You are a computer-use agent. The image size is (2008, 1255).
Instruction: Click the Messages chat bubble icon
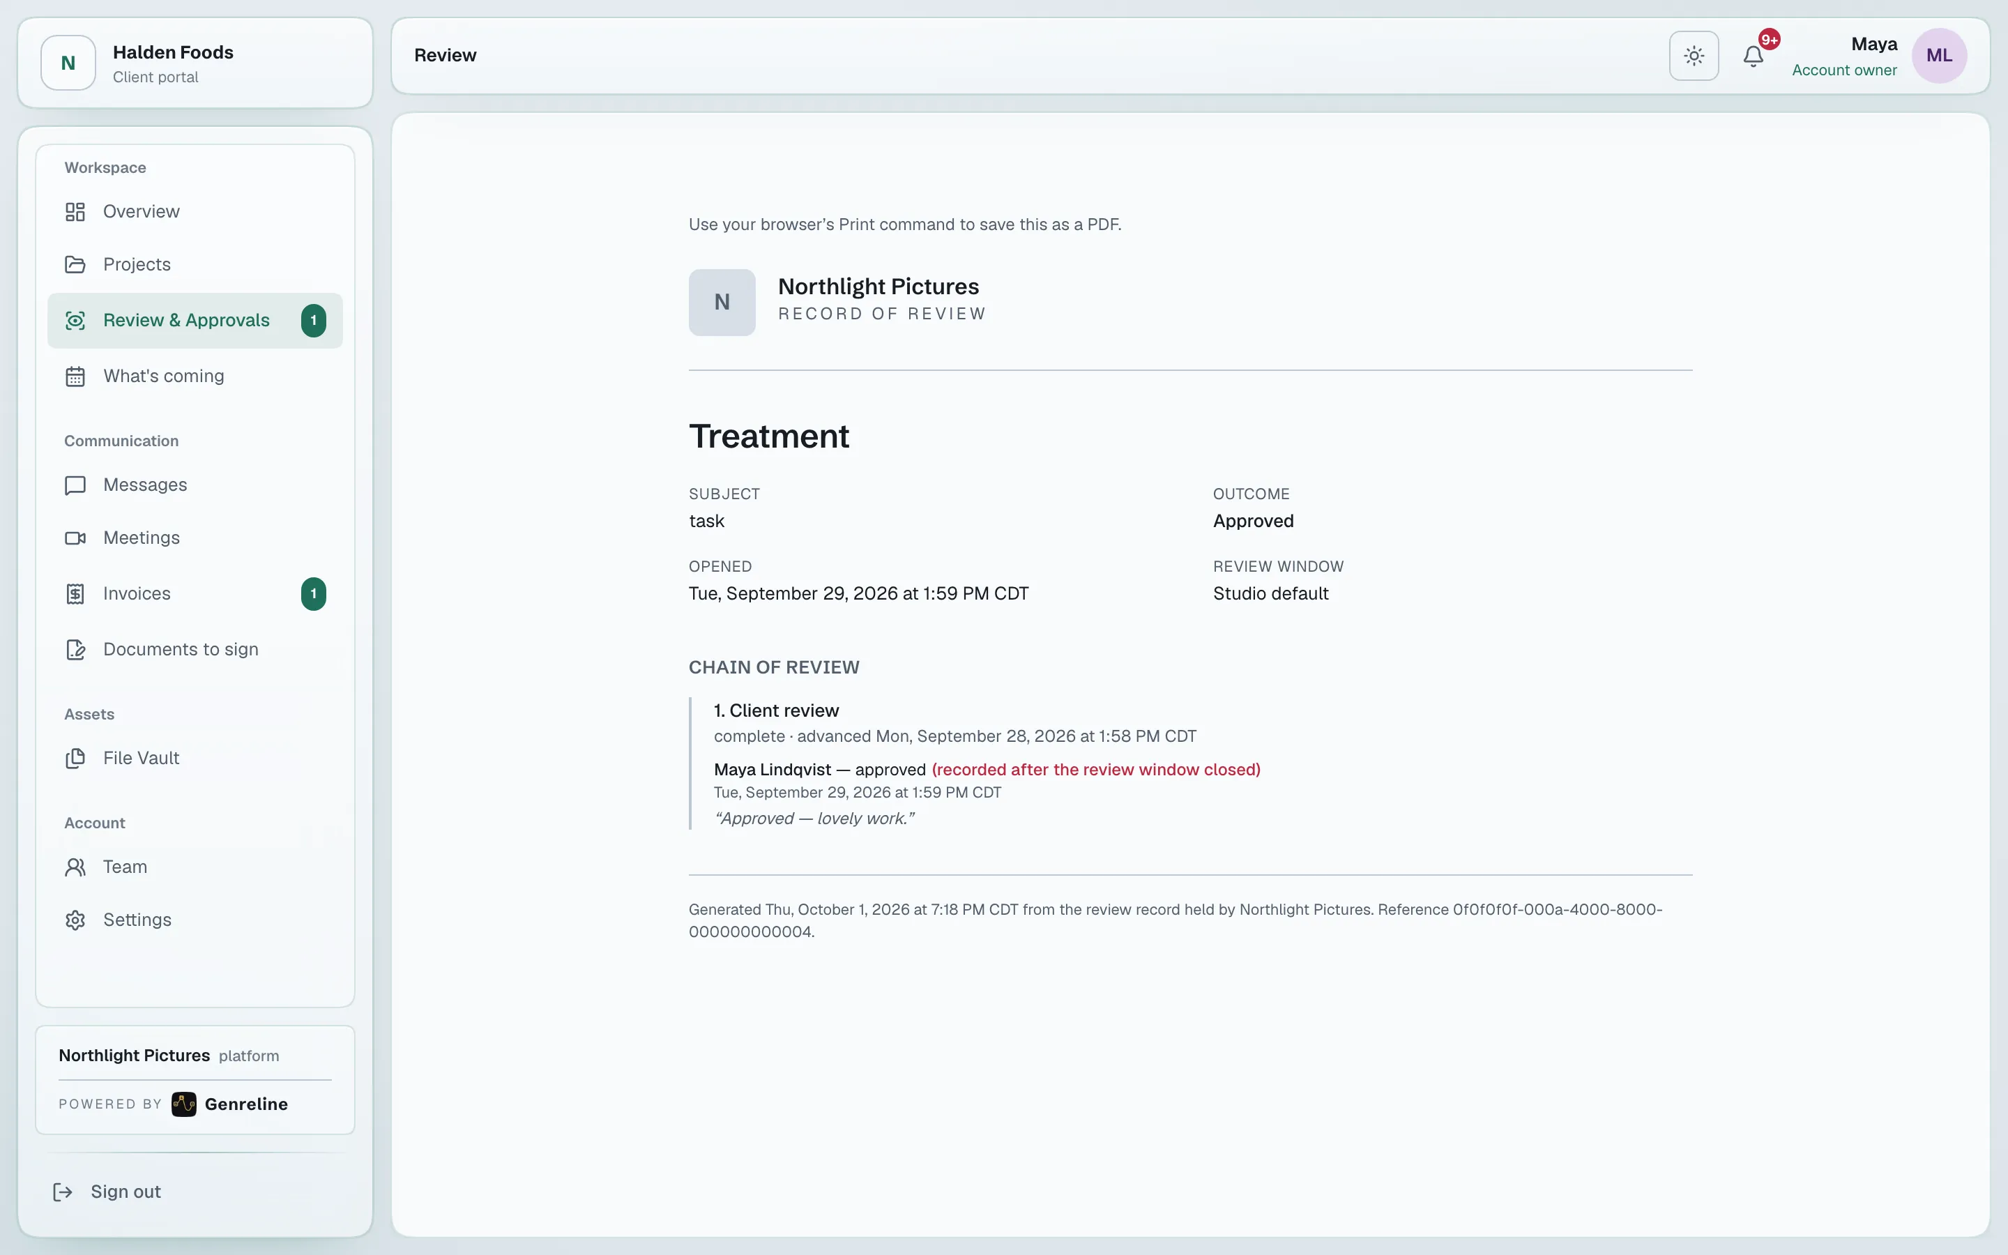[75, 485]
